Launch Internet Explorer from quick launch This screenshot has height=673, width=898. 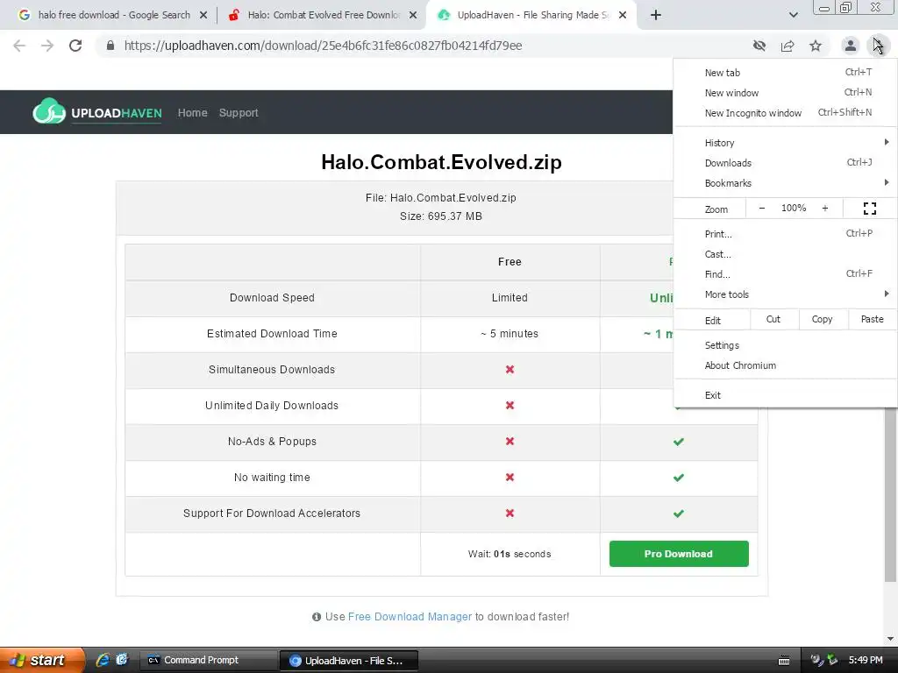[x=103, y=660]
